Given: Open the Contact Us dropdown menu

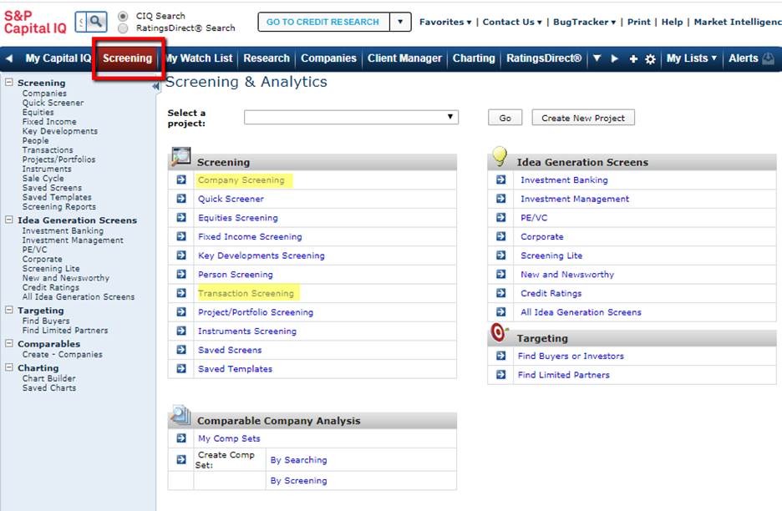Looking at the screenshot, I should pos(512,22).
